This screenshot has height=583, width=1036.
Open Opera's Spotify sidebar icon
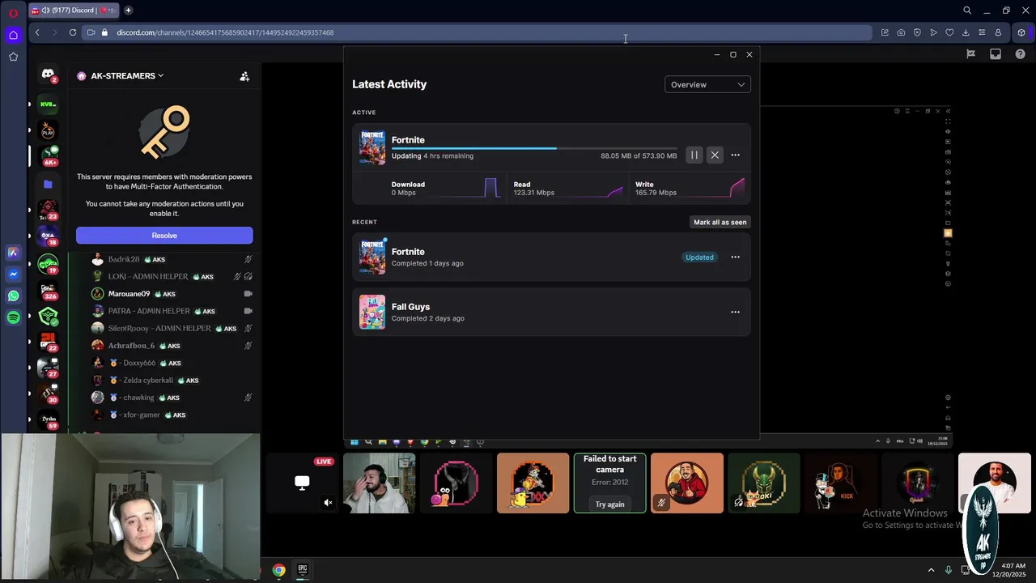(13, 318)
